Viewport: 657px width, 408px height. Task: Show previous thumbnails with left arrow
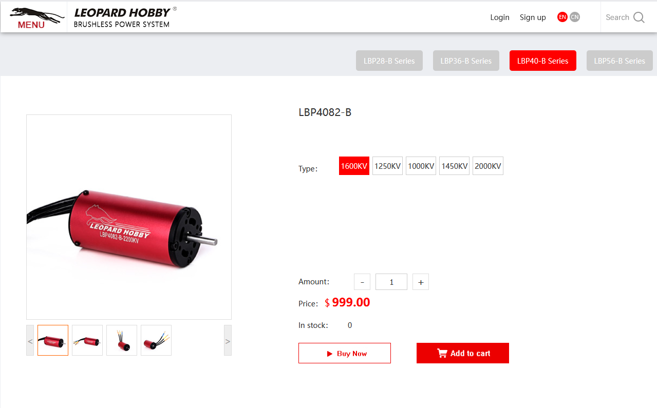pyautogui.click(x=30, y=340)
